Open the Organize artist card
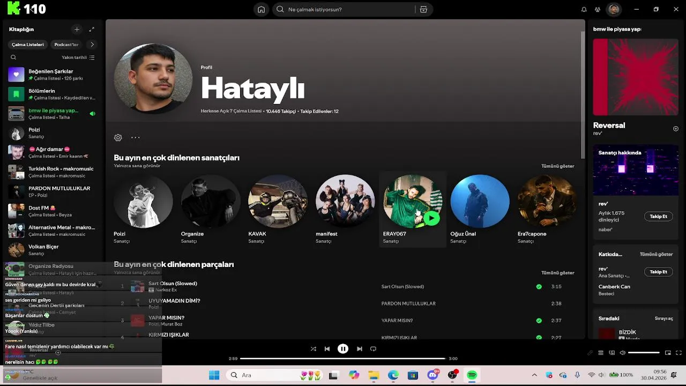Viewport: 686px width, 386px height. click(211, 209)
